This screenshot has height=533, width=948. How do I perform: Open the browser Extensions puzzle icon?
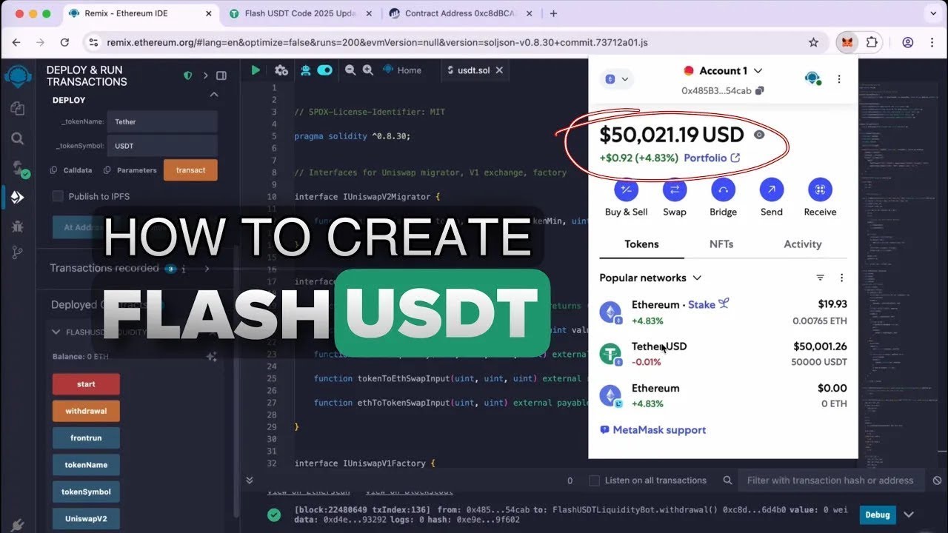(872, 42)
